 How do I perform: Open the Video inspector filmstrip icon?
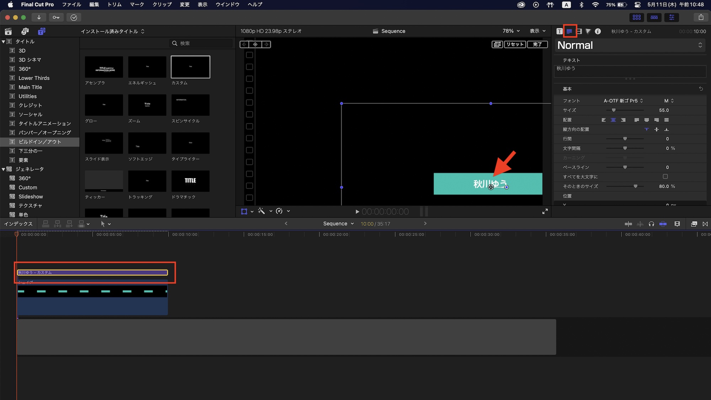coord(579,31)
